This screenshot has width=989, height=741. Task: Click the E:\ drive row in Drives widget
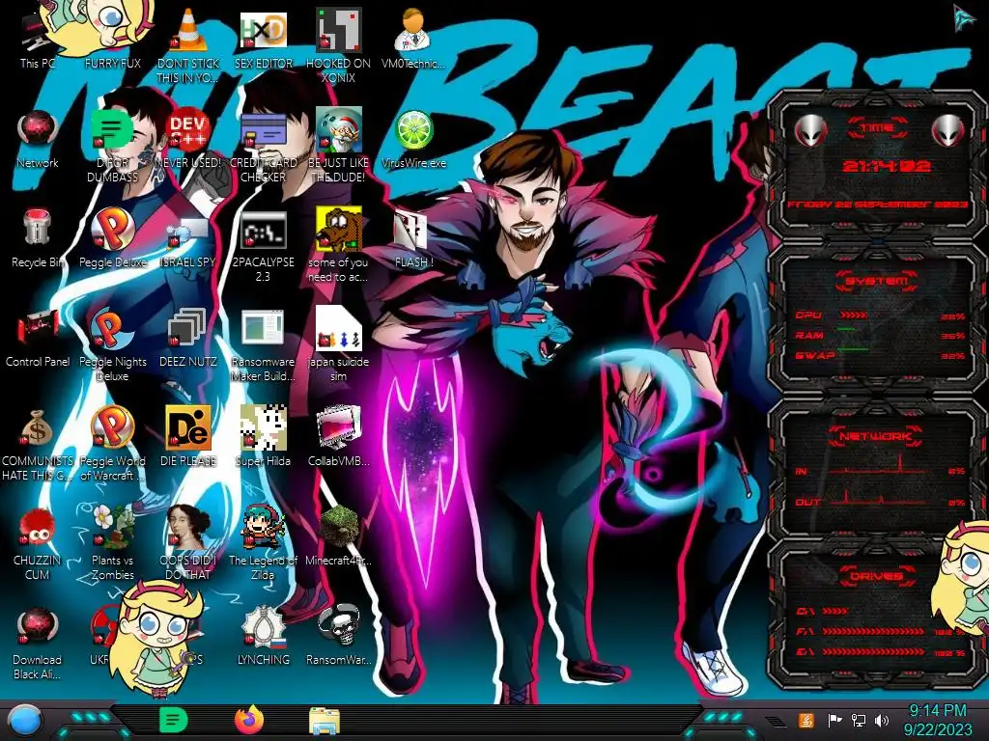pos(881,652)
